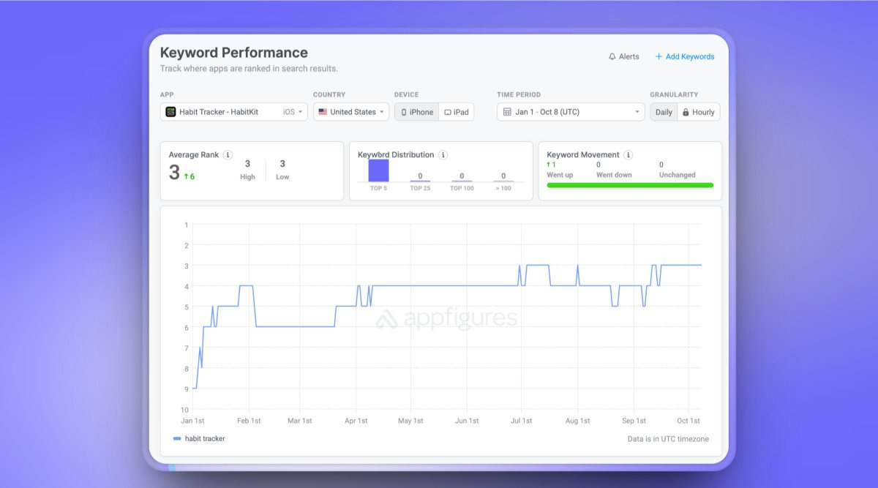
Task: Click the Add Keywords link
Action: (x=689, y=56)
